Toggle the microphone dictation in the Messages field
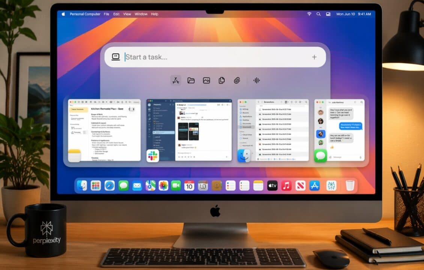The width and height of the screenshot is (424, 270). click(361, 157)
